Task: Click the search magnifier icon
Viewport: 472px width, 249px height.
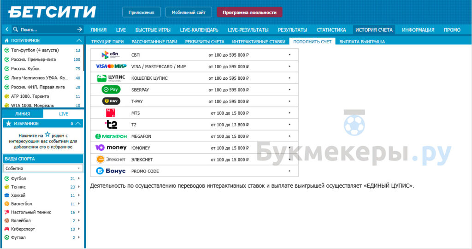Action: [x=16, y=30]
